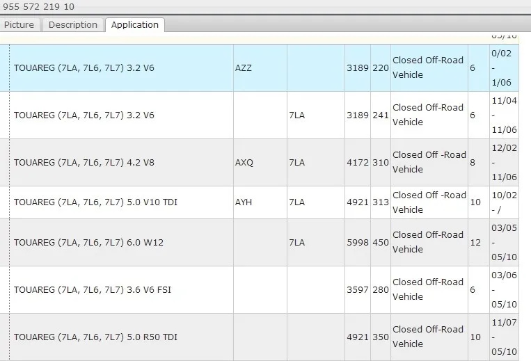The image size is (531, 361).
Task: Click date range 11/07 - 05/10
Action: [x=505, y=337]
